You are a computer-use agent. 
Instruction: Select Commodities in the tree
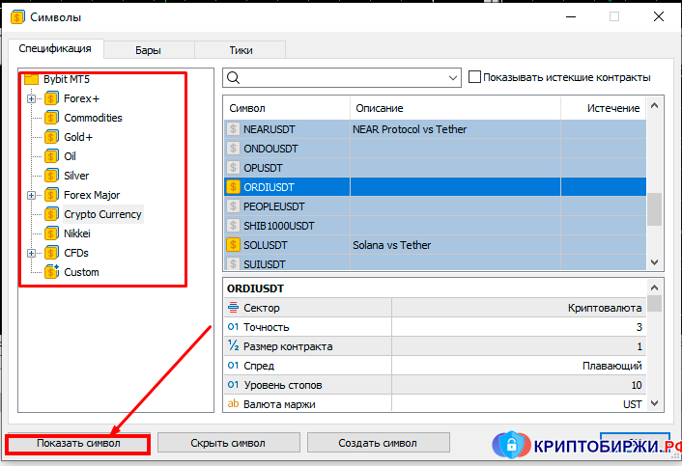93,118
